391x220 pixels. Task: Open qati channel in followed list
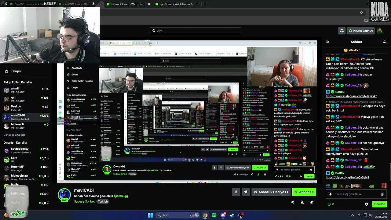(x=26, y=99)
